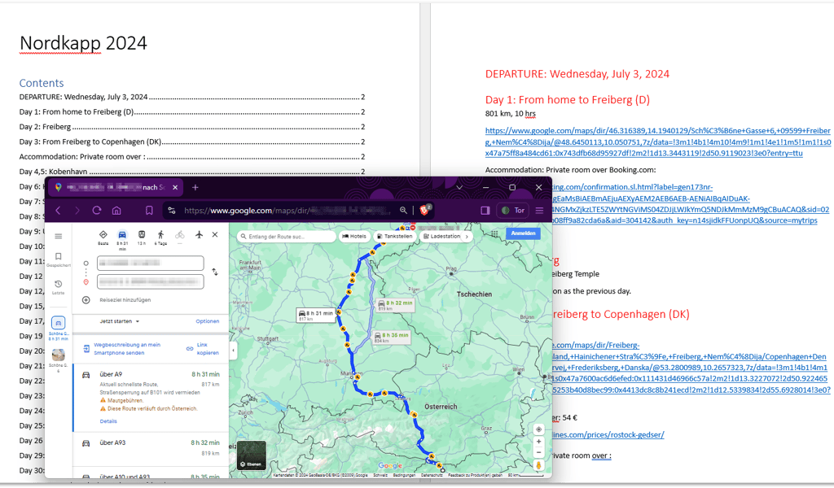Image resolution: width=834 pixels, height=488 pixels.
Task: Open the Brave Shields lion icon
Action: click(424, 210)
